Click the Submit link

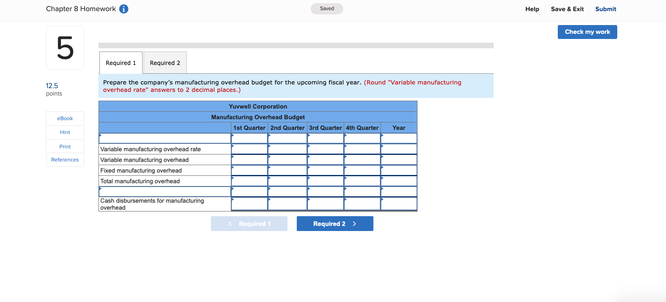click(605, 9)
